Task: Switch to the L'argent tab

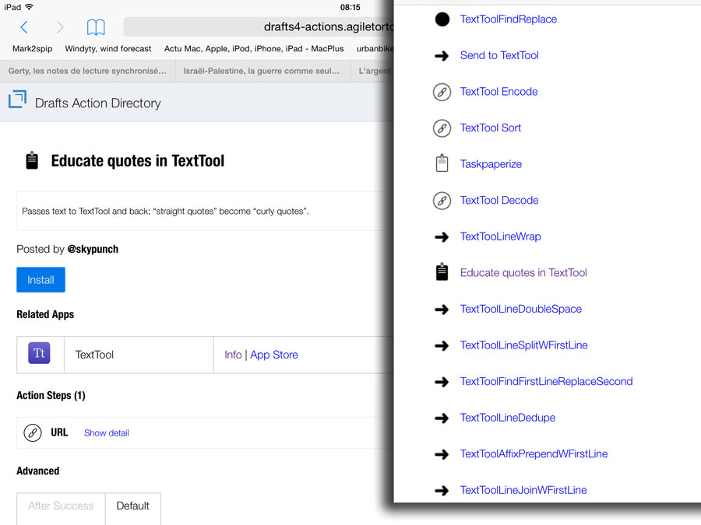Action: tap(372, 71)
